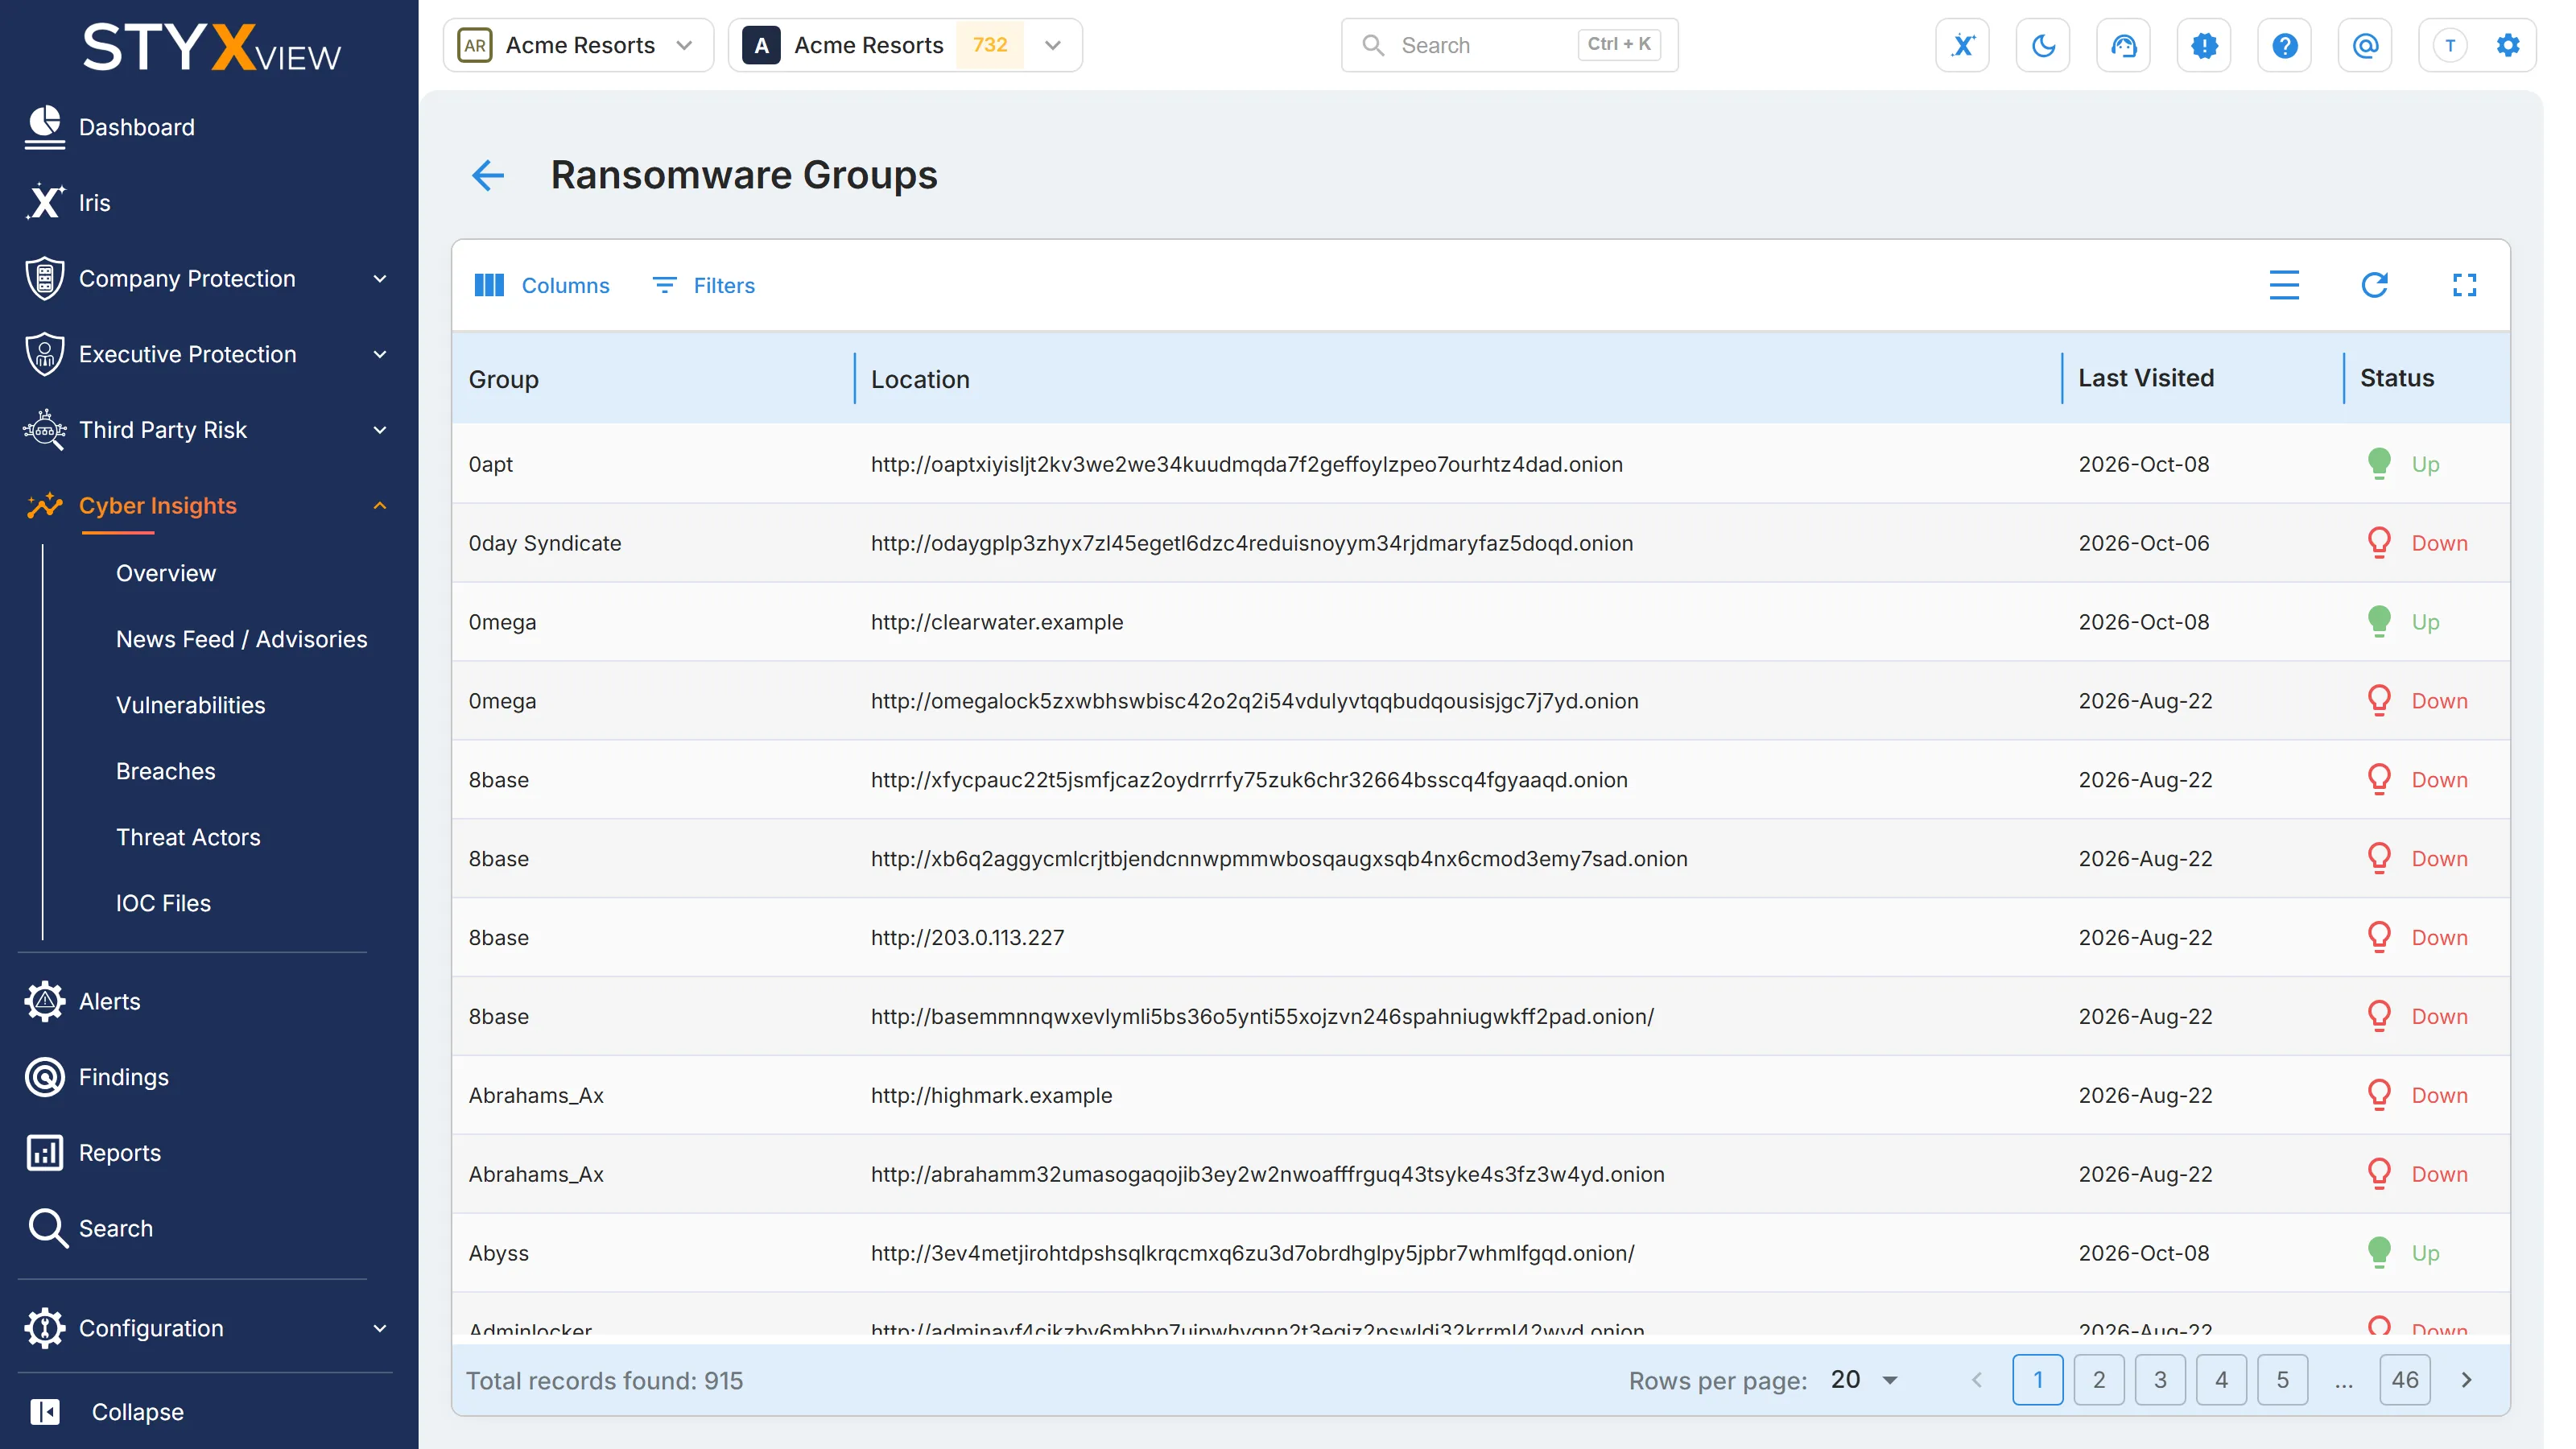The height and width of the screenshot is (1449, 2576).
Task: Click the @ mentions icon in header
Action: click(2365, 45)
